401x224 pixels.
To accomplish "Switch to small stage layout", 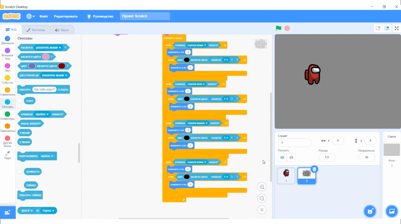I will coord(378,28).
